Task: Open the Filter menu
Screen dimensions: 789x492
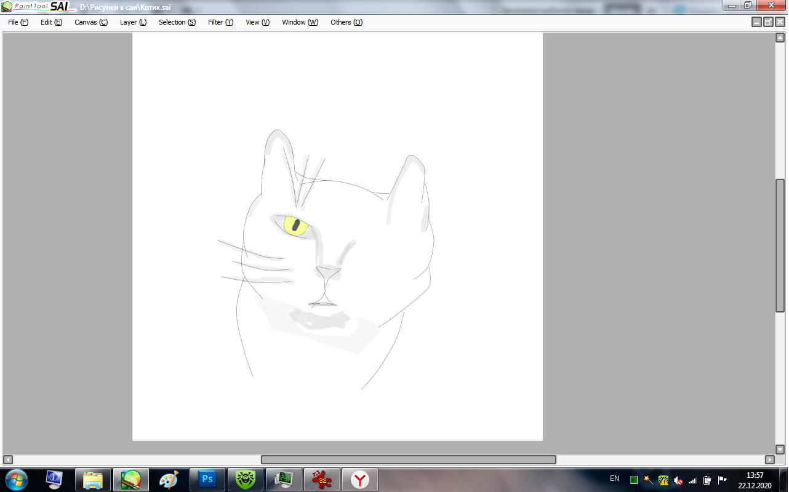Action: pos(220,22)
